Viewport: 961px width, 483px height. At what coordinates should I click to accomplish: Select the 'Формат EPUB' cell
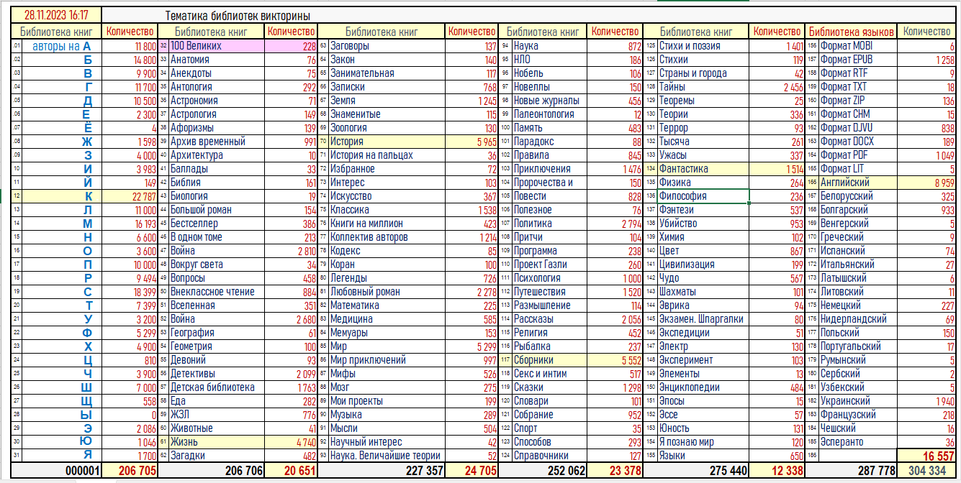(858, 60)
